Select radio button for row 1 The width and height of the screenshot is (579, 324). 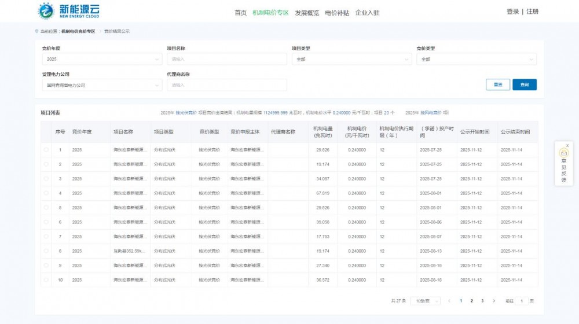click(46, 150)
